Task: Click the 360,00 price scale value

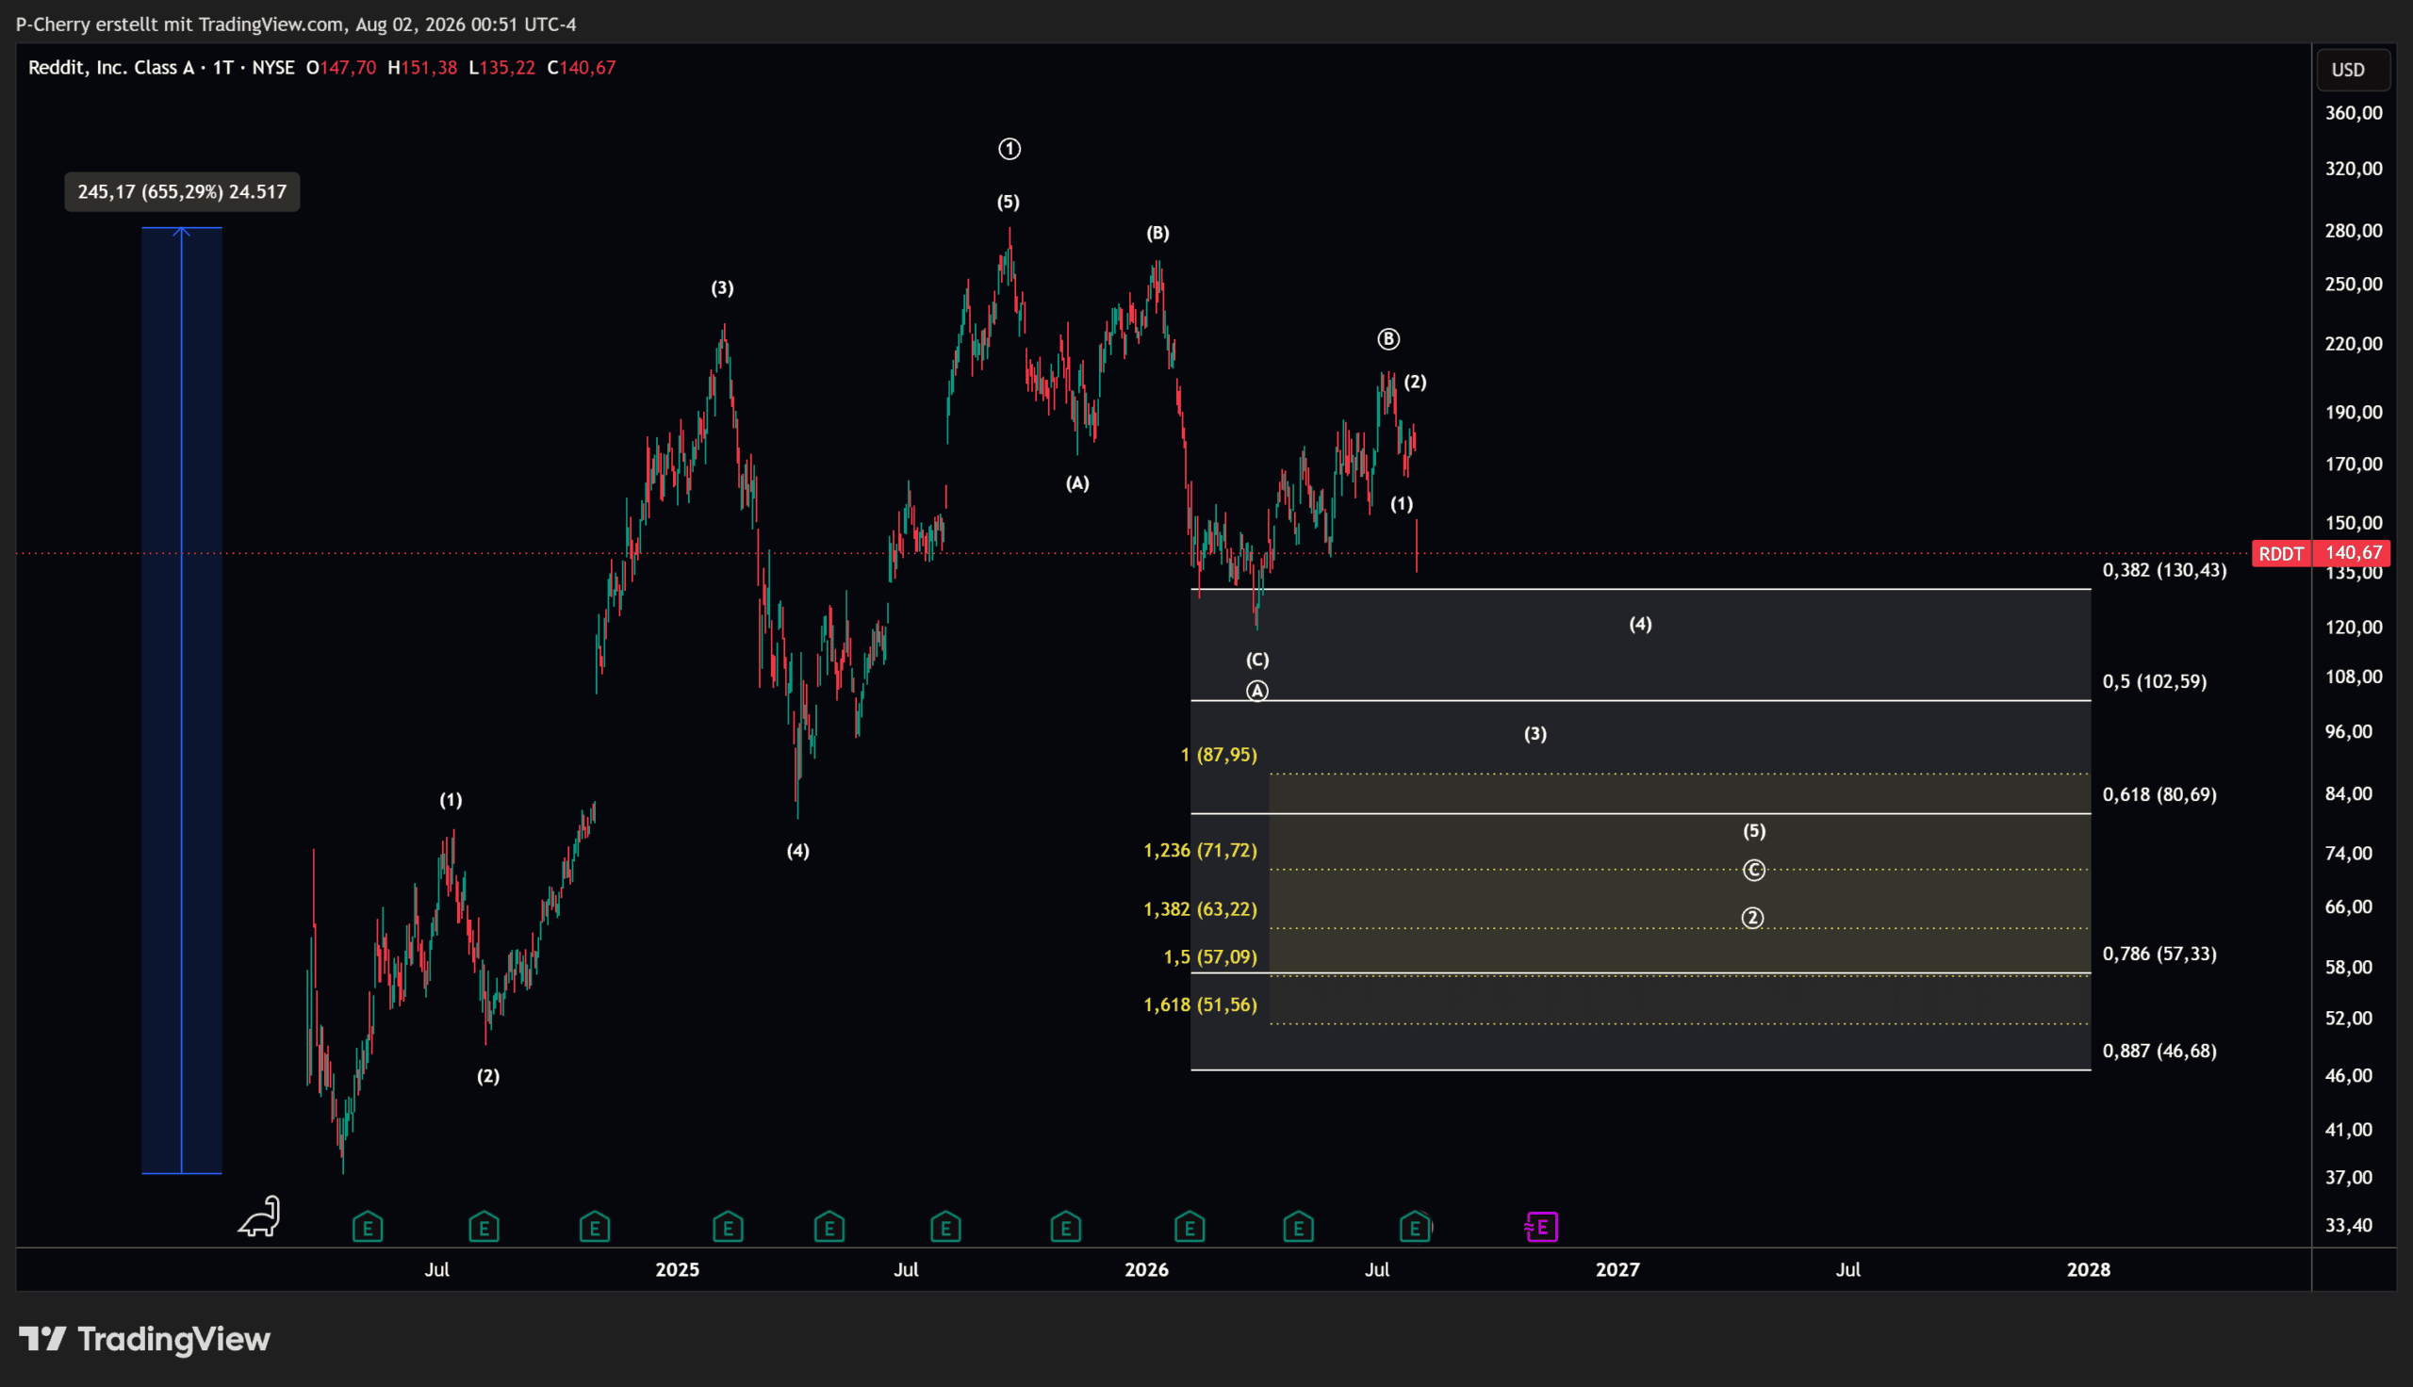Action: 2353,113
